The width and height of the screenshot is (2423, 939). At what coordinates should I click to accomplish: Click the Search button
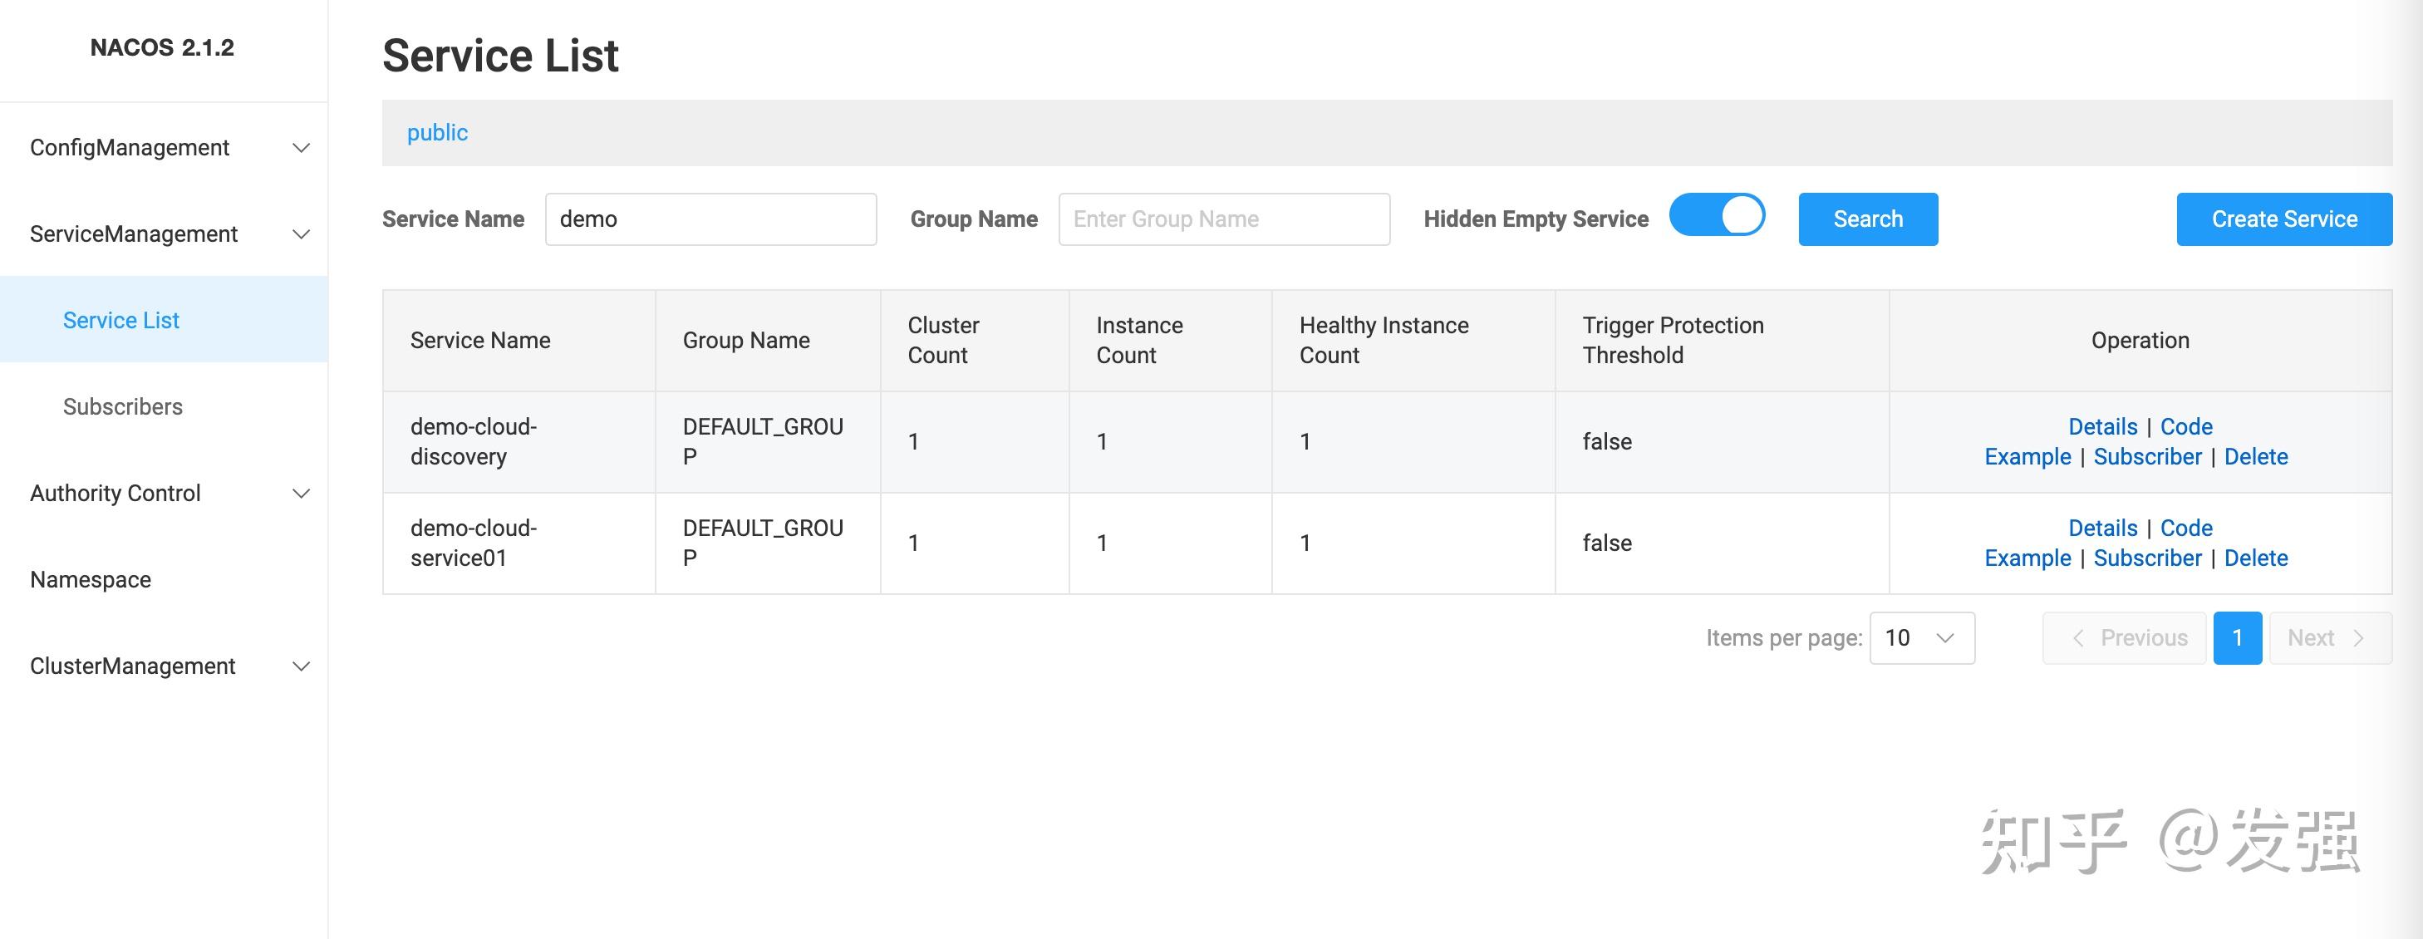[x=1868, y=219]
